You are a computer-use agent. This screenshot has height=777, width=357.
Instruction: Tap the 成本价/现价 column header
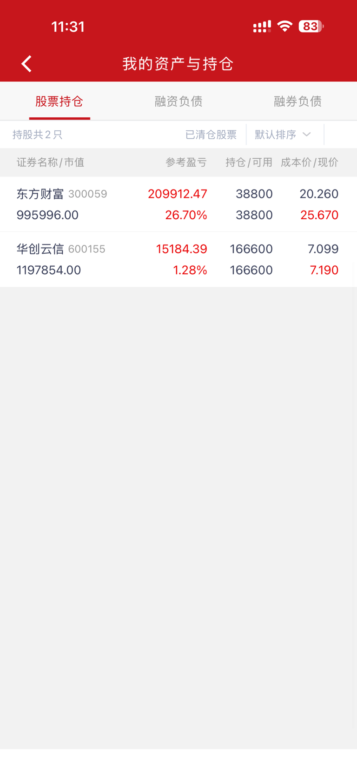pos(309,162)
